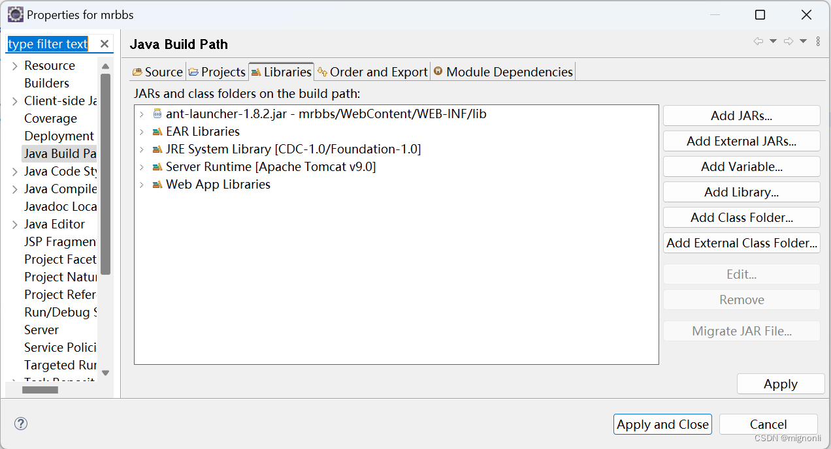
Task: Click the forward navigation arrow icon
Action: pos(787,40)
